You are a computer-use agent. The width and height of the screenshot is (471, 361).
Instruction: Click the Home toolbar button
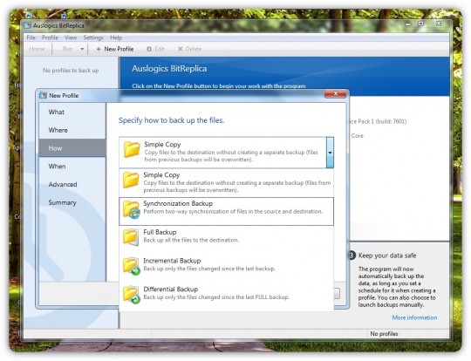coord(37,49)
